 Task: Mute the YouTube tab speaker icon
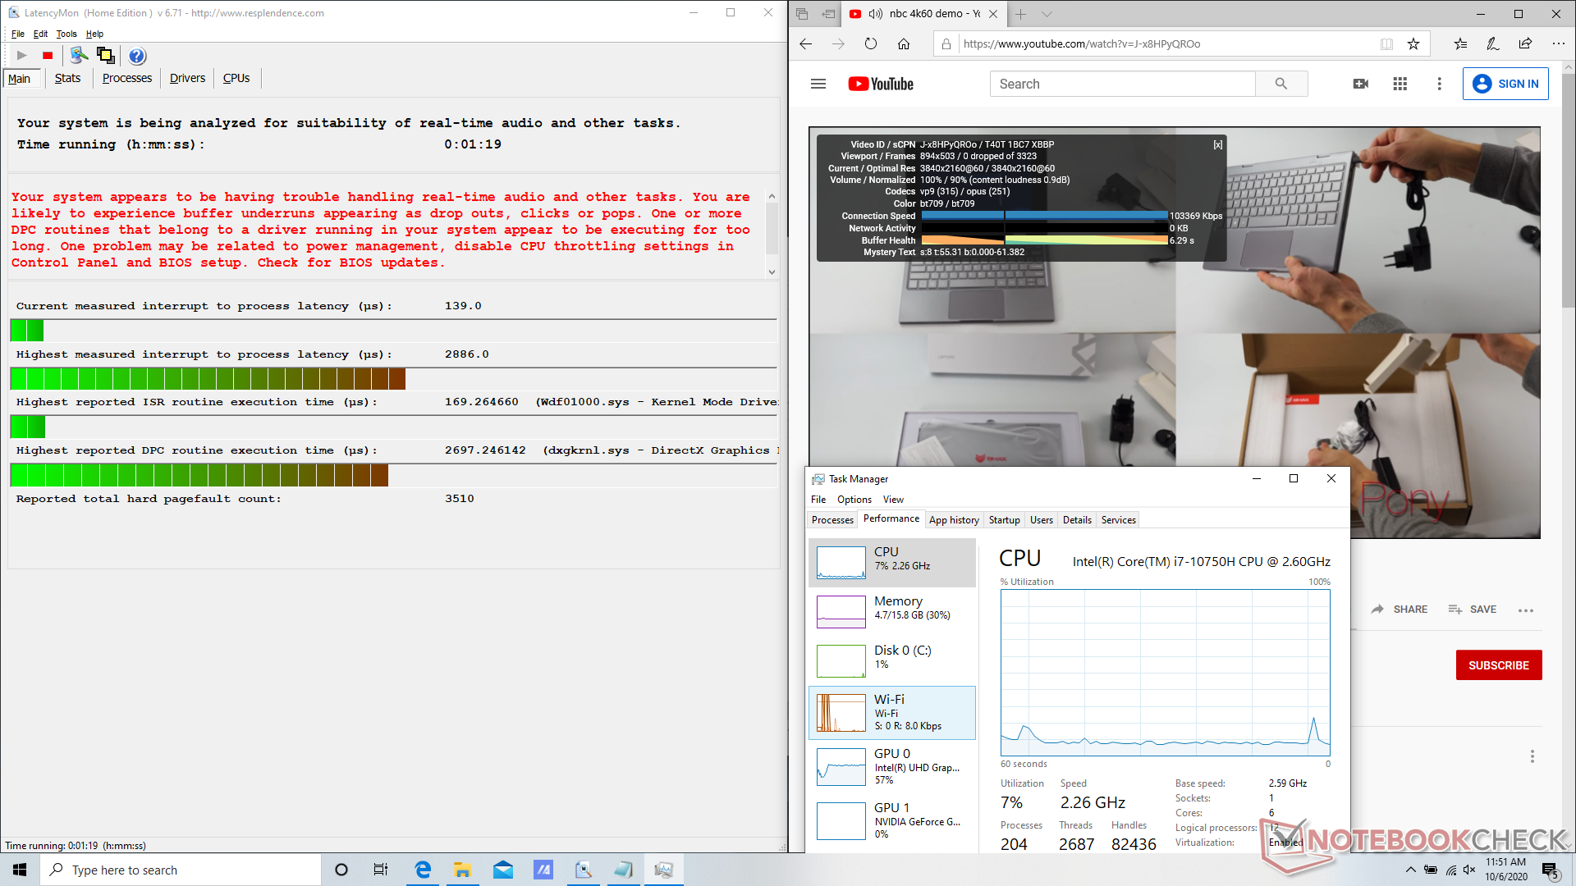875,14
